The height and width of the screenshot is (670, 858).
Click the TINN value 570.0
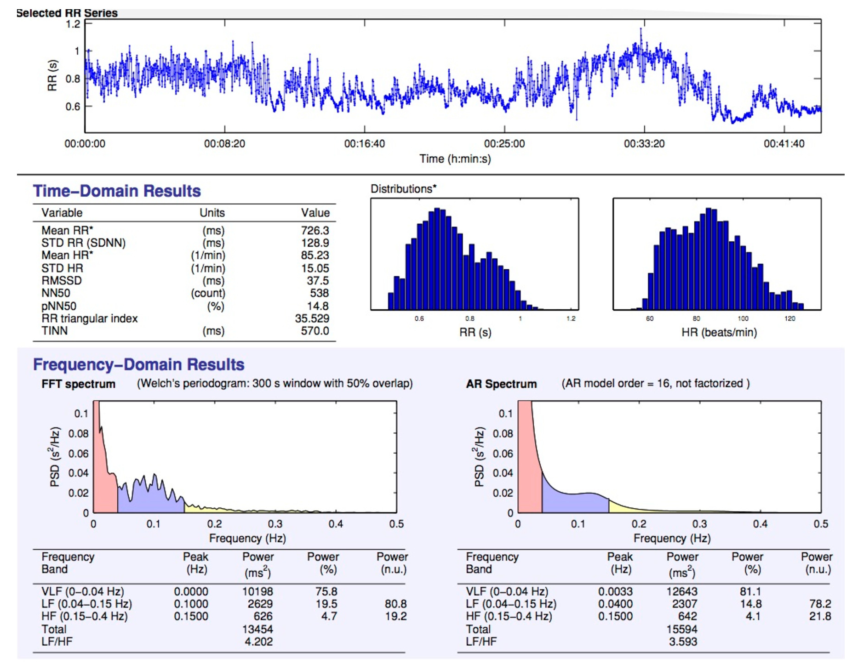tap(315, 331)
